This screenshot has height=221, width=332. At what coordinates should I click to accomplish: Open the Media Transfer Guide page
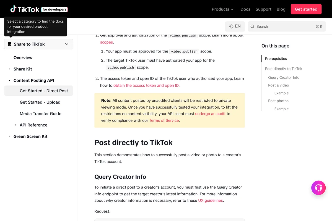[40, 114]
